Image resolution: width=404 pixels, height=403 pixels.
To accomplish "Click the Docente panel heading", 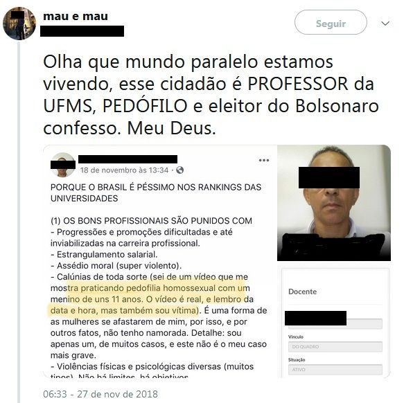I will click(303, 292).
